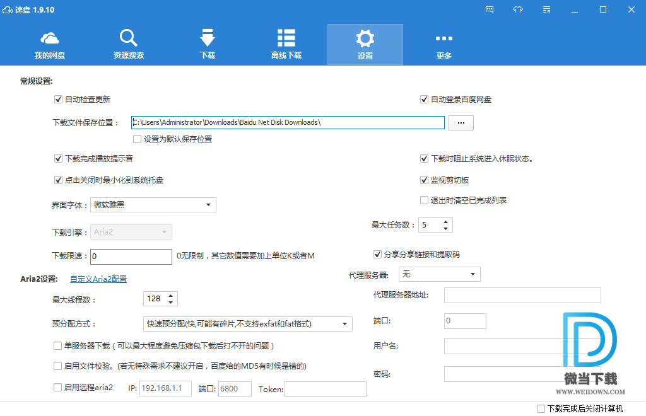Screen dimensions: 646x416
Task: Go to the Downloads arrow tab
Action: [208, 43]
